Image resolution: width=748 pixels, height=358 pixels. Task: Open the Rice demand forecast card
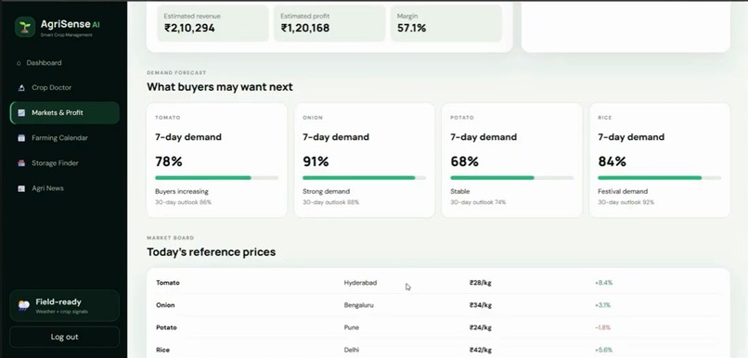click(x=660, y=160)
